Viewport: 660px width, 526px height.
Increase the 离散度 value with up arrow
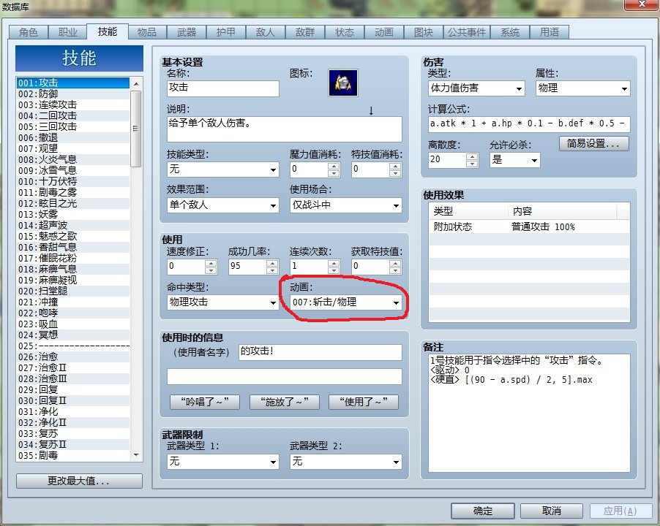(x=472, y=157)
